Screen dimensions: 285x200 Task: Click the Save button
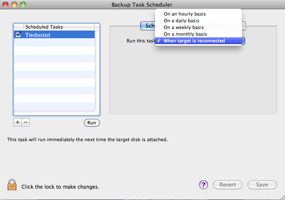tap(262, 185)
